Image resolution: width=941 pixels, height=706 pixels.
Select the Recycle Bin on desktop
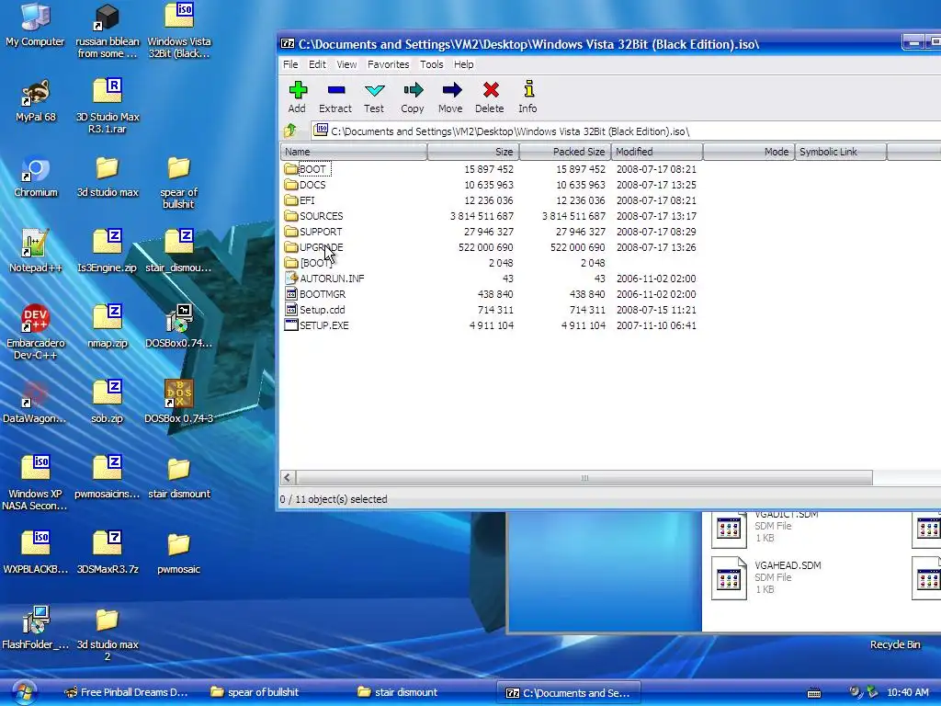895,644
